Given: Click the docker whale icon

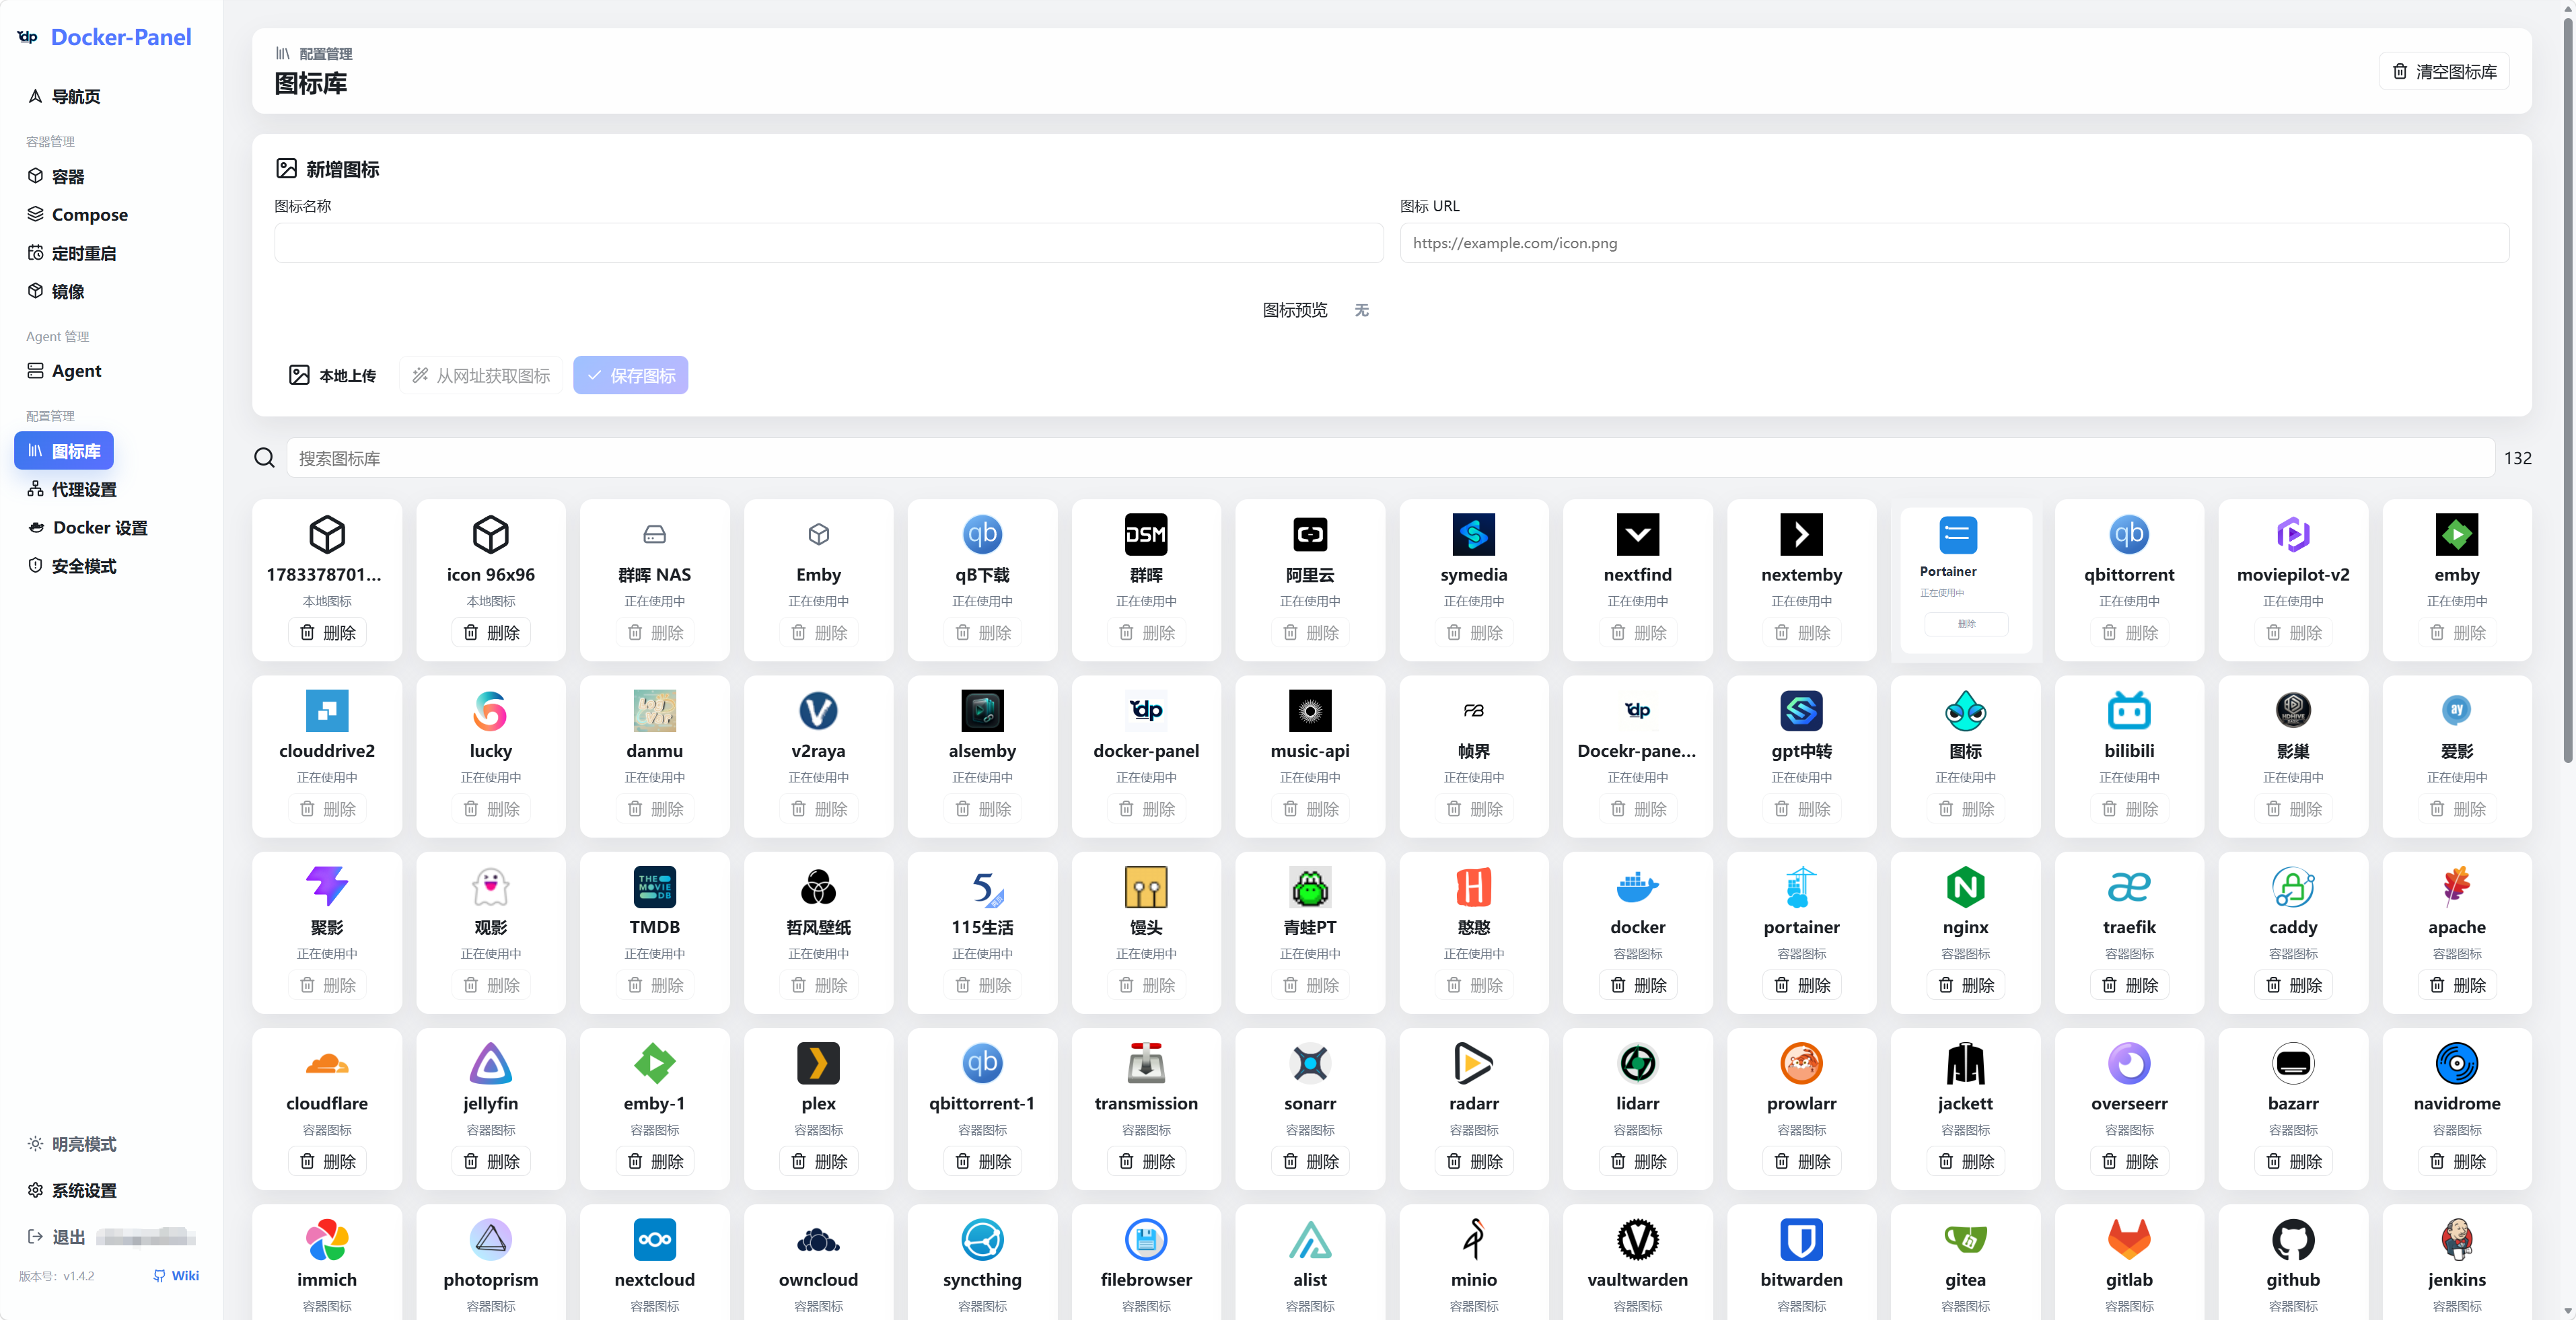Looking at the screenshot, I should (1638, 886).
